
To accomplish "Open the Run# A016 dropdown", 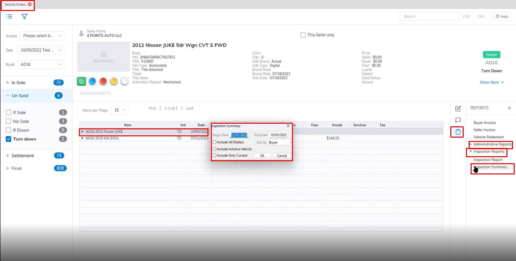I will (41, 64).
